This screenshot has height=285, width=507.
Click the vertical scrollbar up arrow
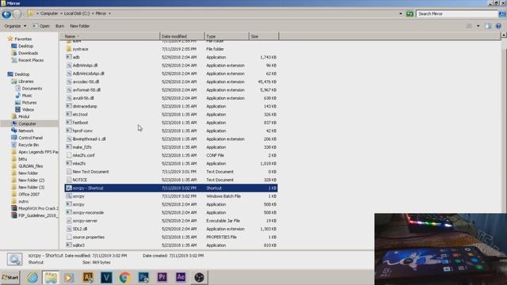click(x=504, y=35)
